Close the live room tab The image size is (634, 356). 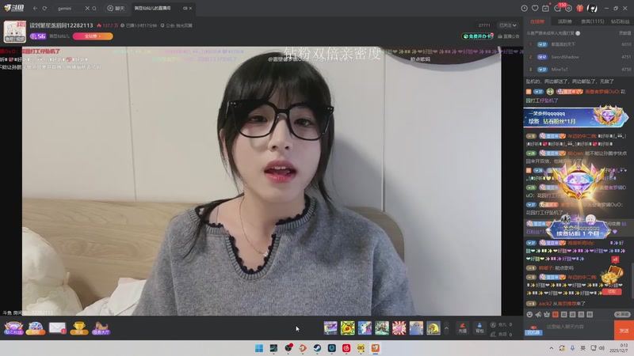tap(190, 8)
